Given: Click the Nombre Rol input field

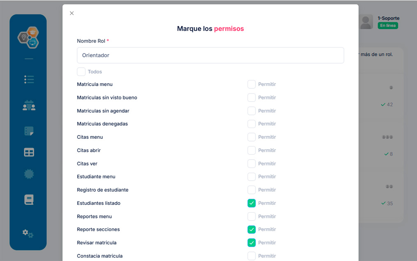Looking at the screenshot, I should coord(210,55).
